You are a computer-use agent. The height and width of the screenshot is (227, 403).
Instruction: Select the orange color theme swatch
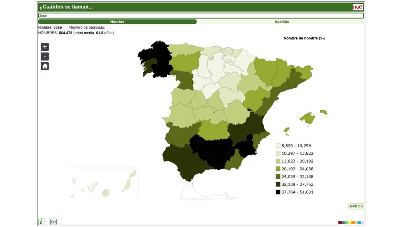353,223
